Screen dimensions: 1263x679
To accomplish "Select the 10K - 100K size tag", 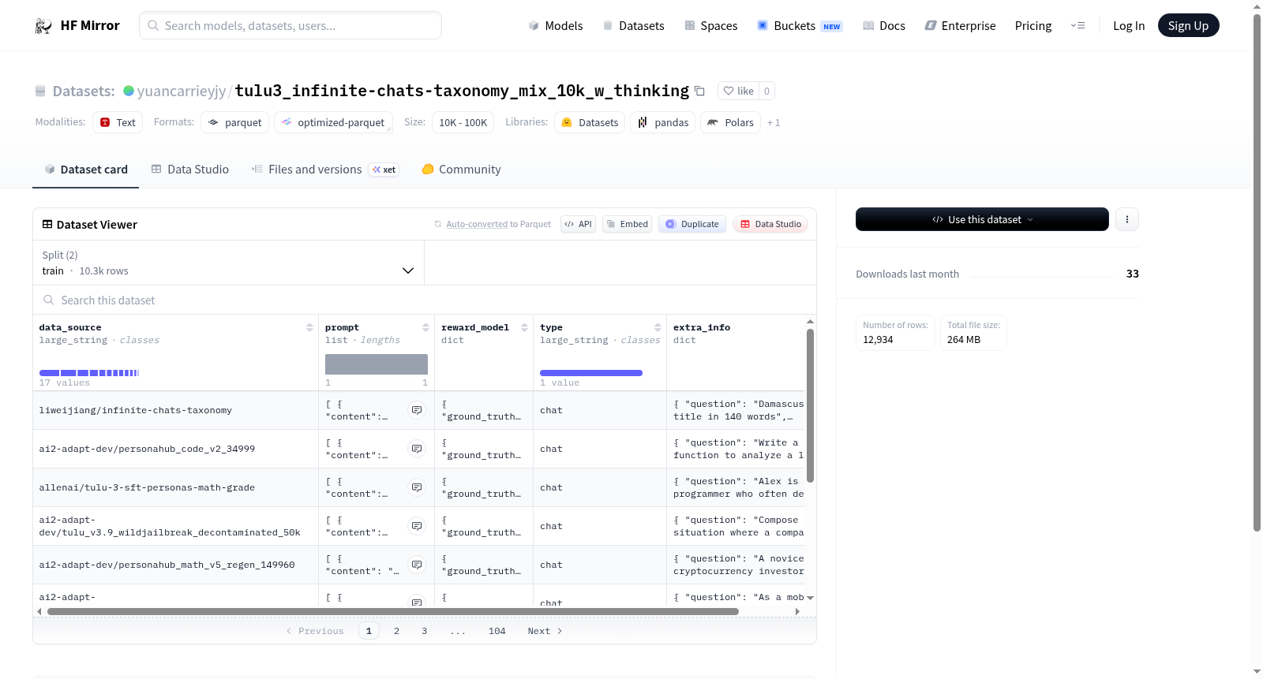I will click(463, 122).
